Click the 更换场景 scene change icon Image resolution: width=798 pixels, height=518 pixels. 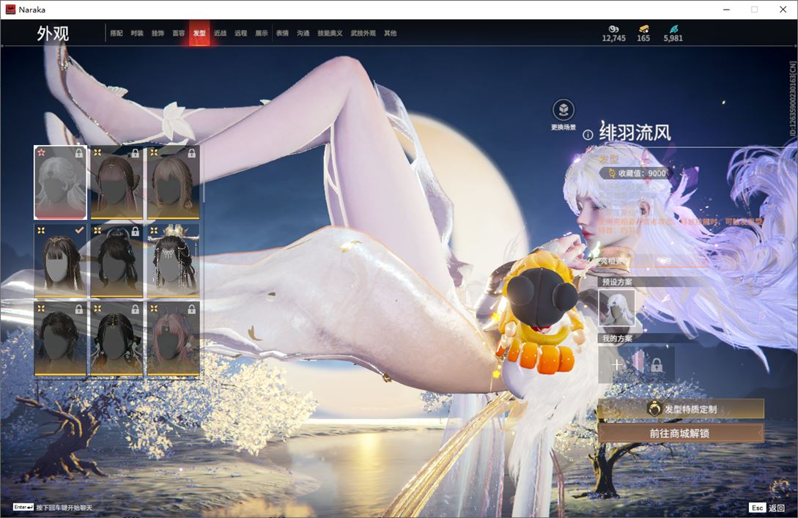click(564, 109)
